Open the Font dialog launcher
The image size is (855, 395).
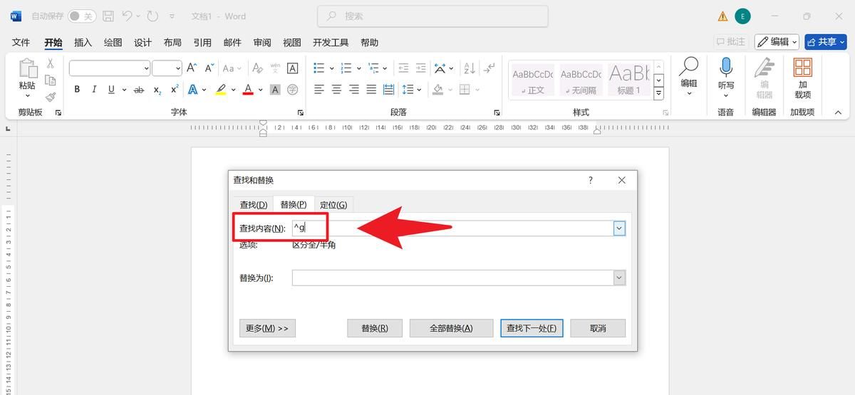pos(301,112)
